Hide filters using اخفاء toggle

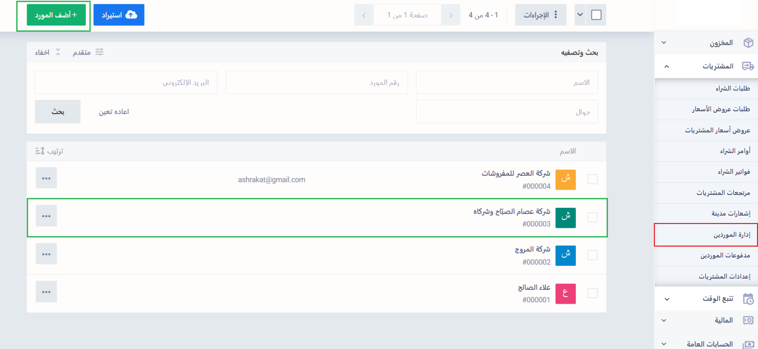tap(47, 52)
